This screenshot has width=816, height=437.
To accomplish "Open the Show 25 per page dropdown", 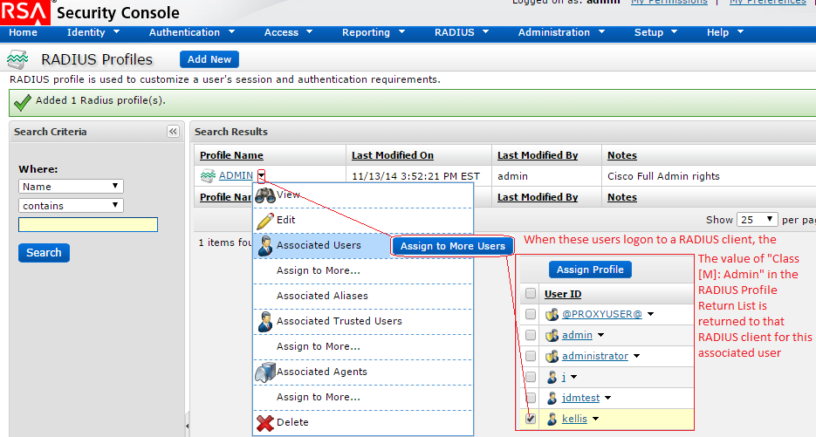I will pos(758,220).
